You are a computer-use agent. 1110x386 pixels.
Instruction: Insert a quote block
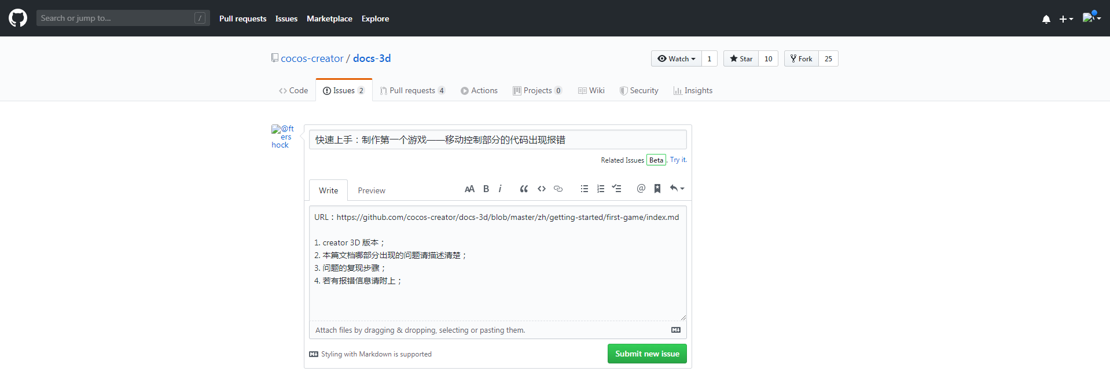(x=524, y=189)
